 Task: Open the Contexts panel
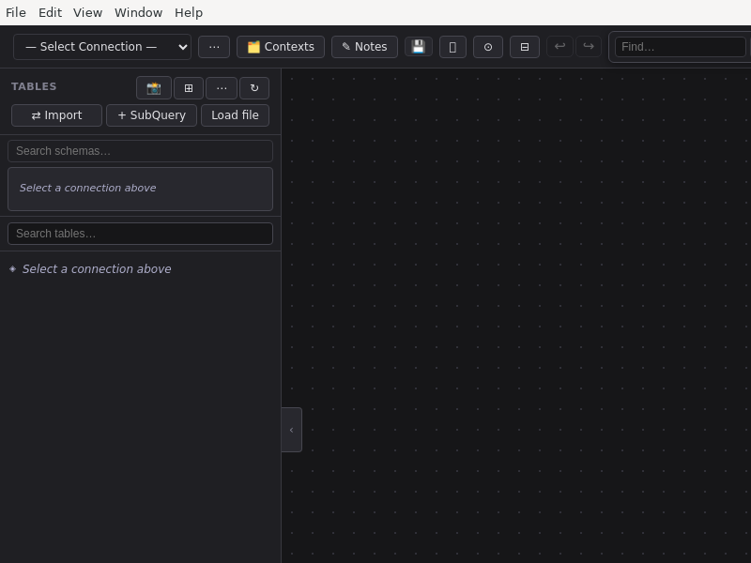coord(281,47)
